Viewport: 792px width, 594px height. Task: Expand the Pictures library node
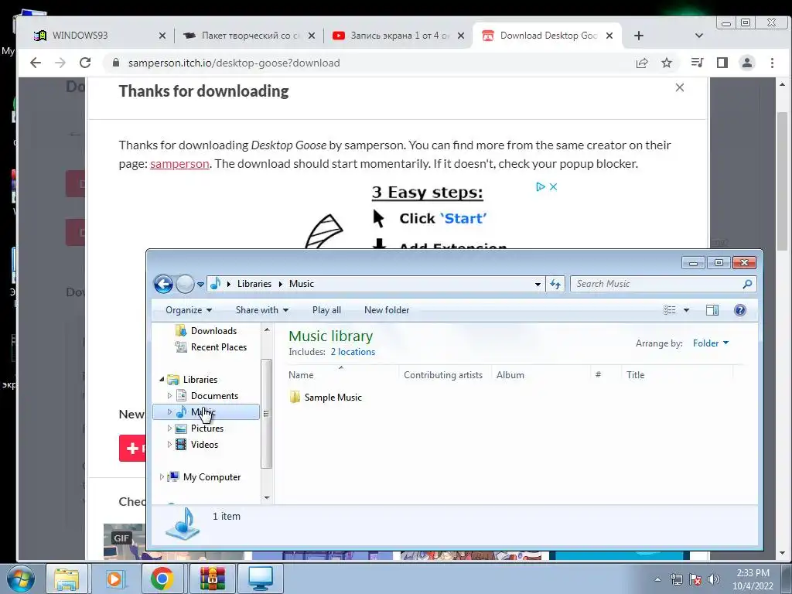pyautogui.click(x=169, y=428)
